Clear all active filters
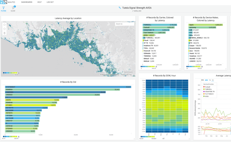This screenshot has width=231, height=142. coord(13,9)
